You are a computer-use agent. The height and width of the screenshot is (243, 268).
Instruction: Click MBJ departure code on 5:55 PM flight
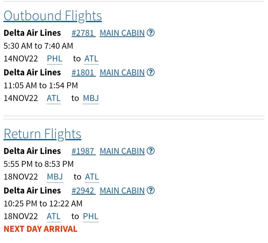(x=55, y=177)
